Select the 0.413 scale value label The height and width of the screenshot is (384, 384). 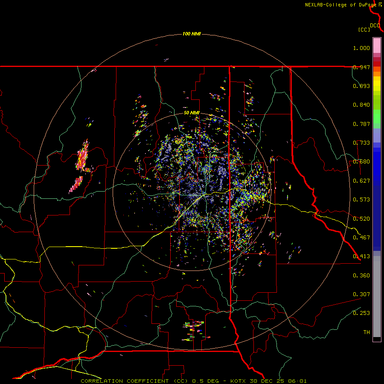[361, 256]
